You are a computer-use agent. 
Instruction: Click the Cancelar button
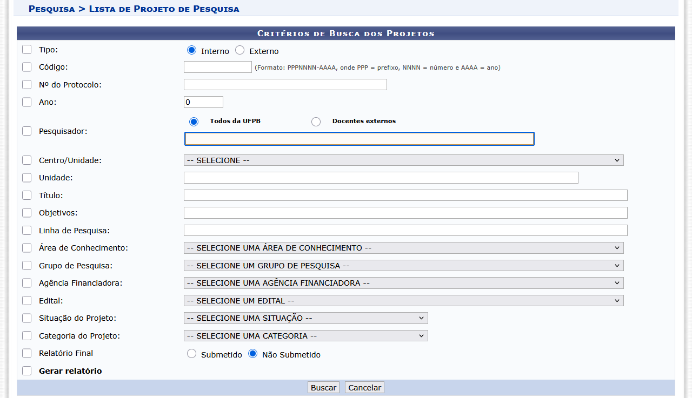pyautogui.click(x=364, y=388)
